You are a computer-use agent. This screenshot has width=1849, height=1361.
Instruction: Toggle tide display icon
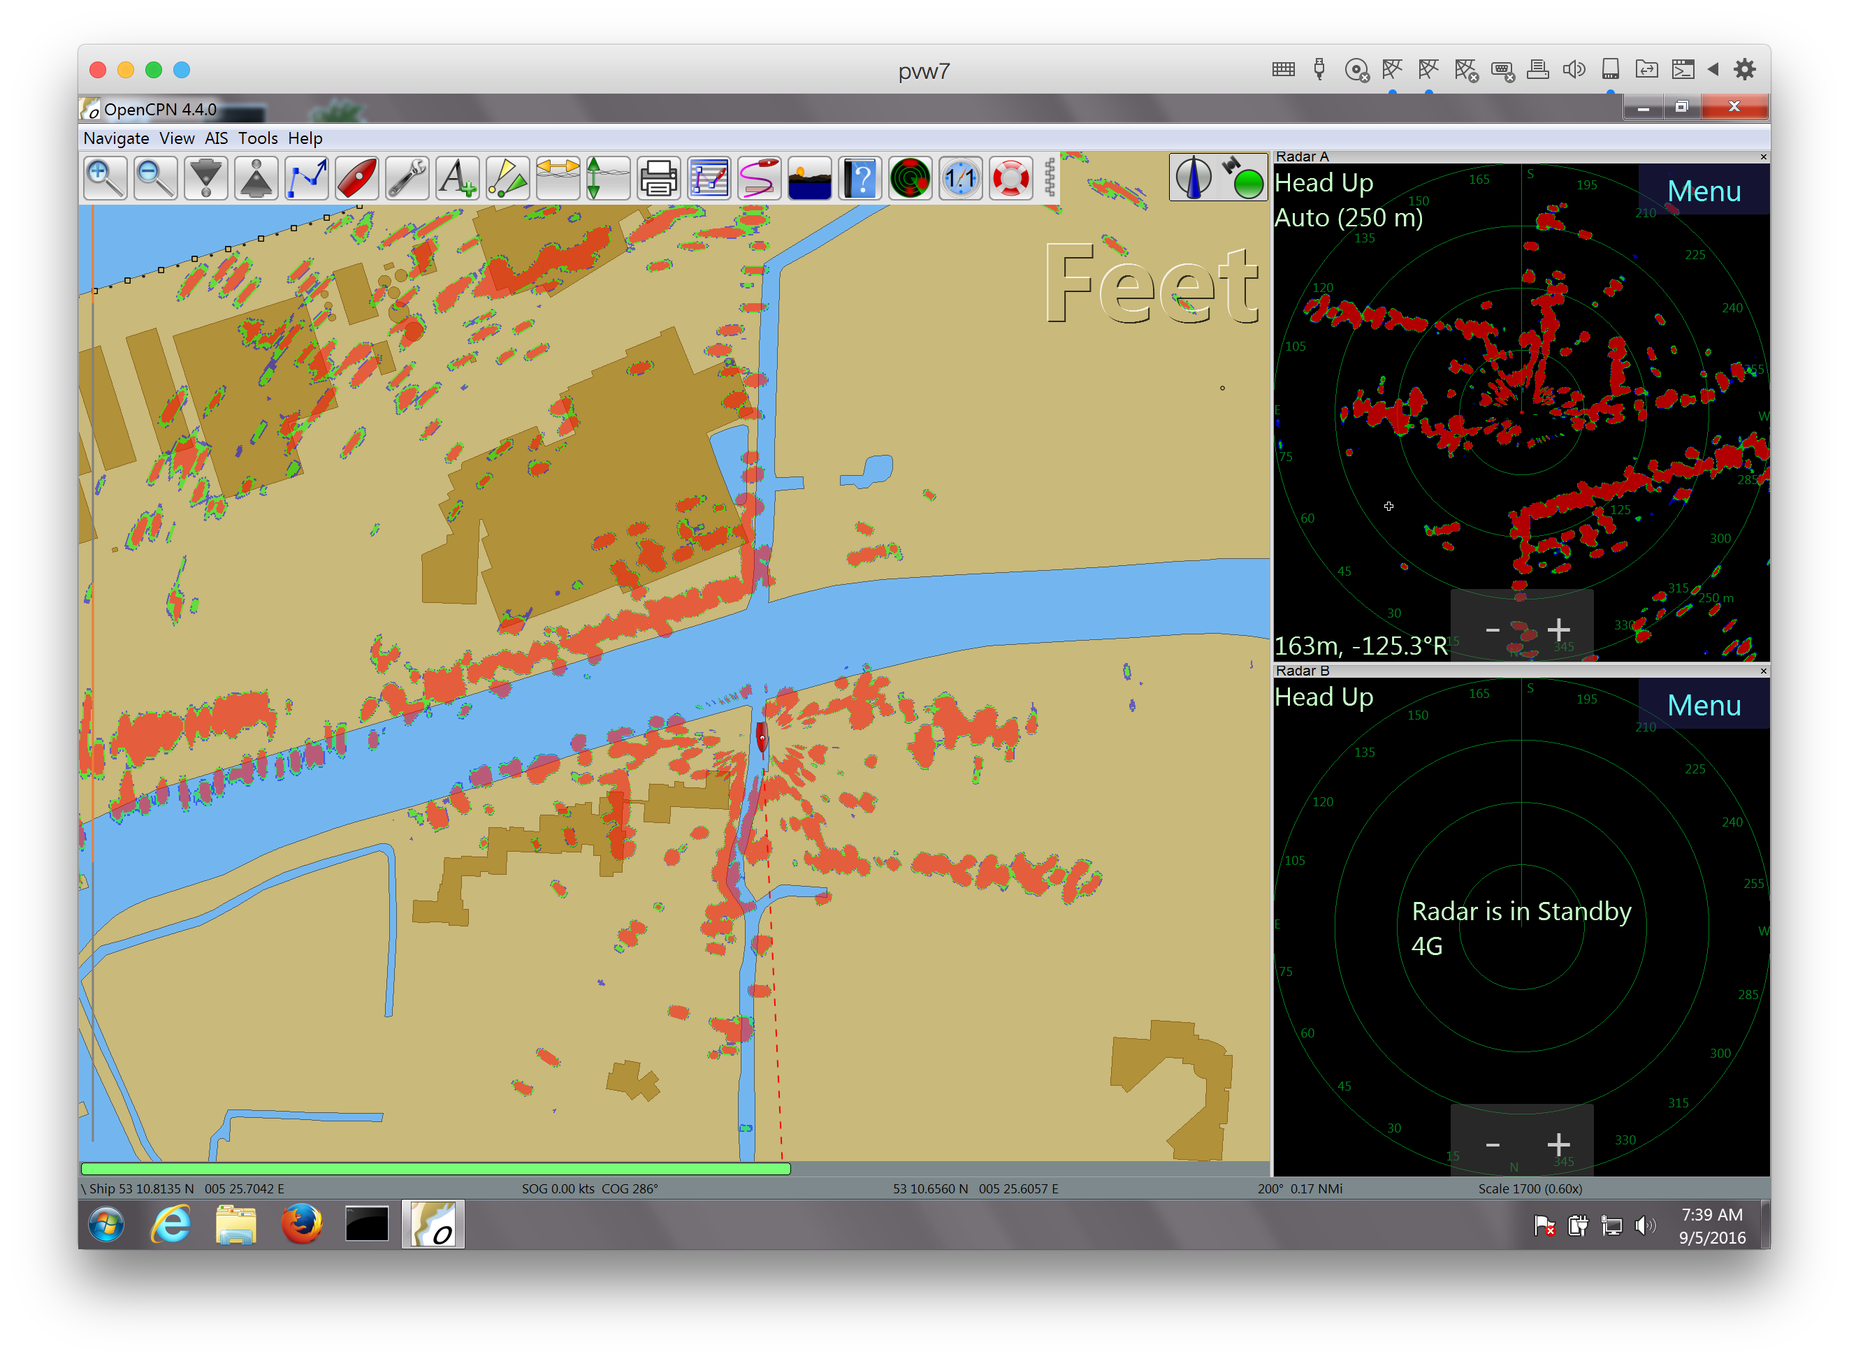[x=608, y=178]
